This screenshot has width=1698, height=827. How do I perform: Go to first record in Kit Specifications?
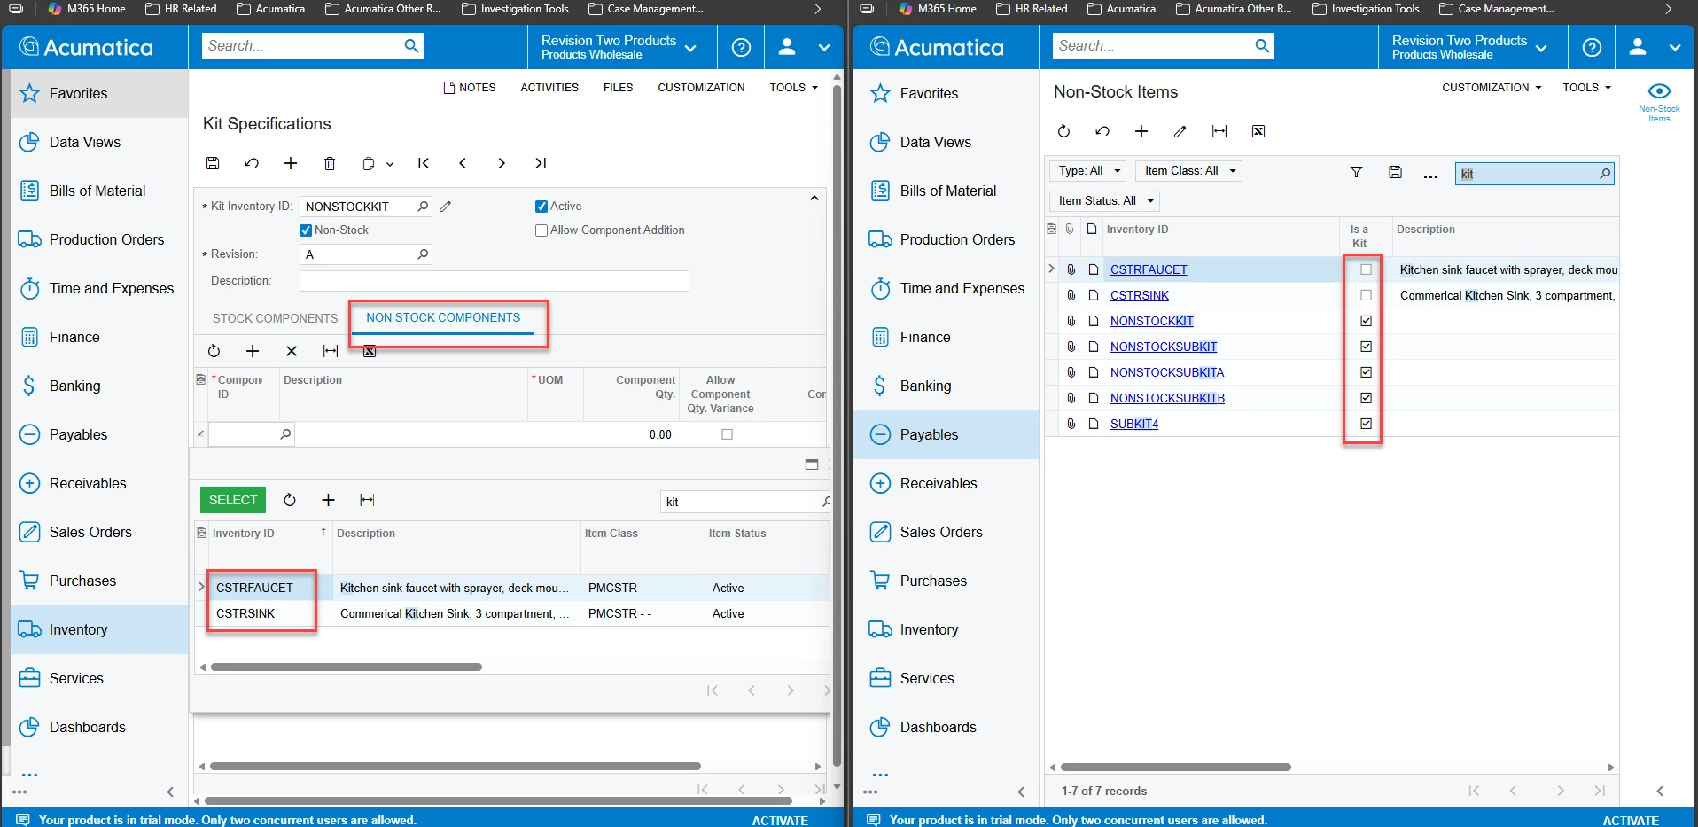[x=424, y=163]
